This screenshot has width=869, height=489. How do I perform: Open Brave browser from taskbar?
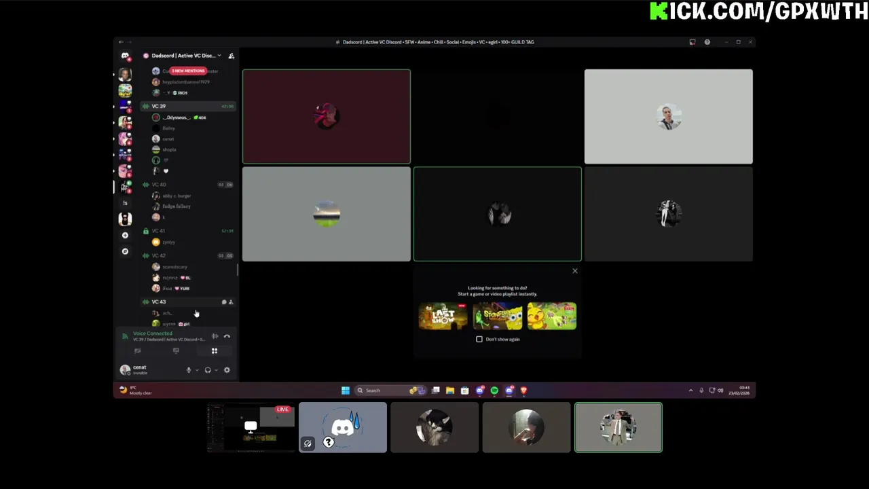click(x=523, y=391)
